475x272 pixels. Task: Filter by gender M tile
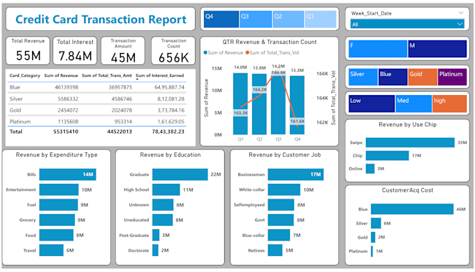[437, 49]
